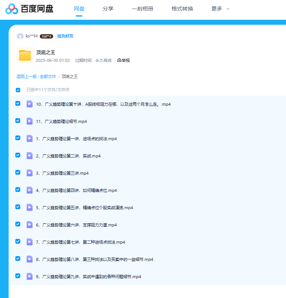This screenshot has width=286, height=298.
Task: Click video icon of 第六讲 支撑阻力力度
Action: (x=30, y=225)
